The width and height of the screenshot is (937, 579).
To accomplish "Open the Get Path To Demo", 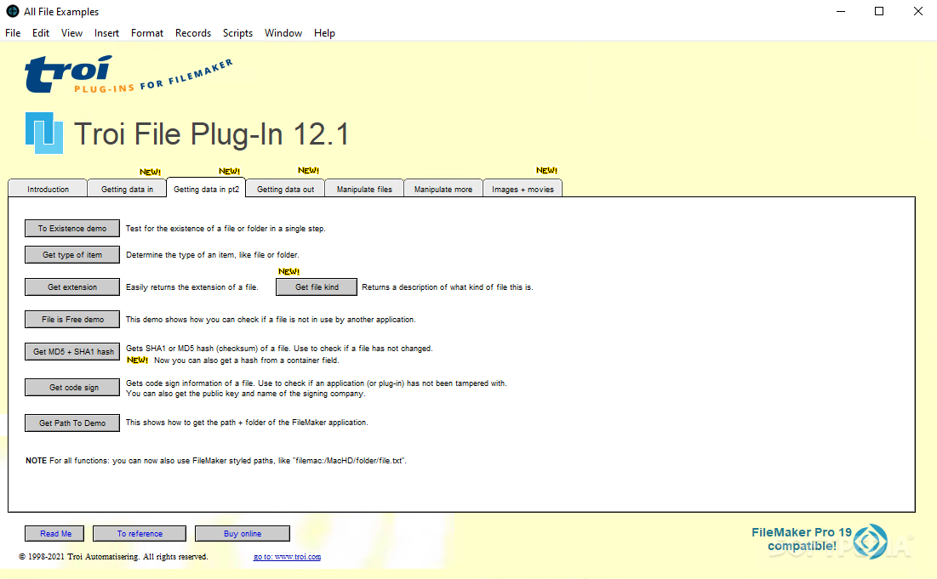I will [72, 423].
